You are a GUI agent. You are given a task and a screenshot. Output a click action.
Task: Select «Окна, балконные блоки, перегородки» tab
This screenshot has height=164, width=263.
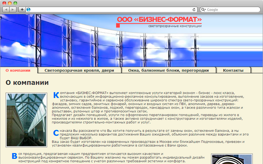click(168, 70)
